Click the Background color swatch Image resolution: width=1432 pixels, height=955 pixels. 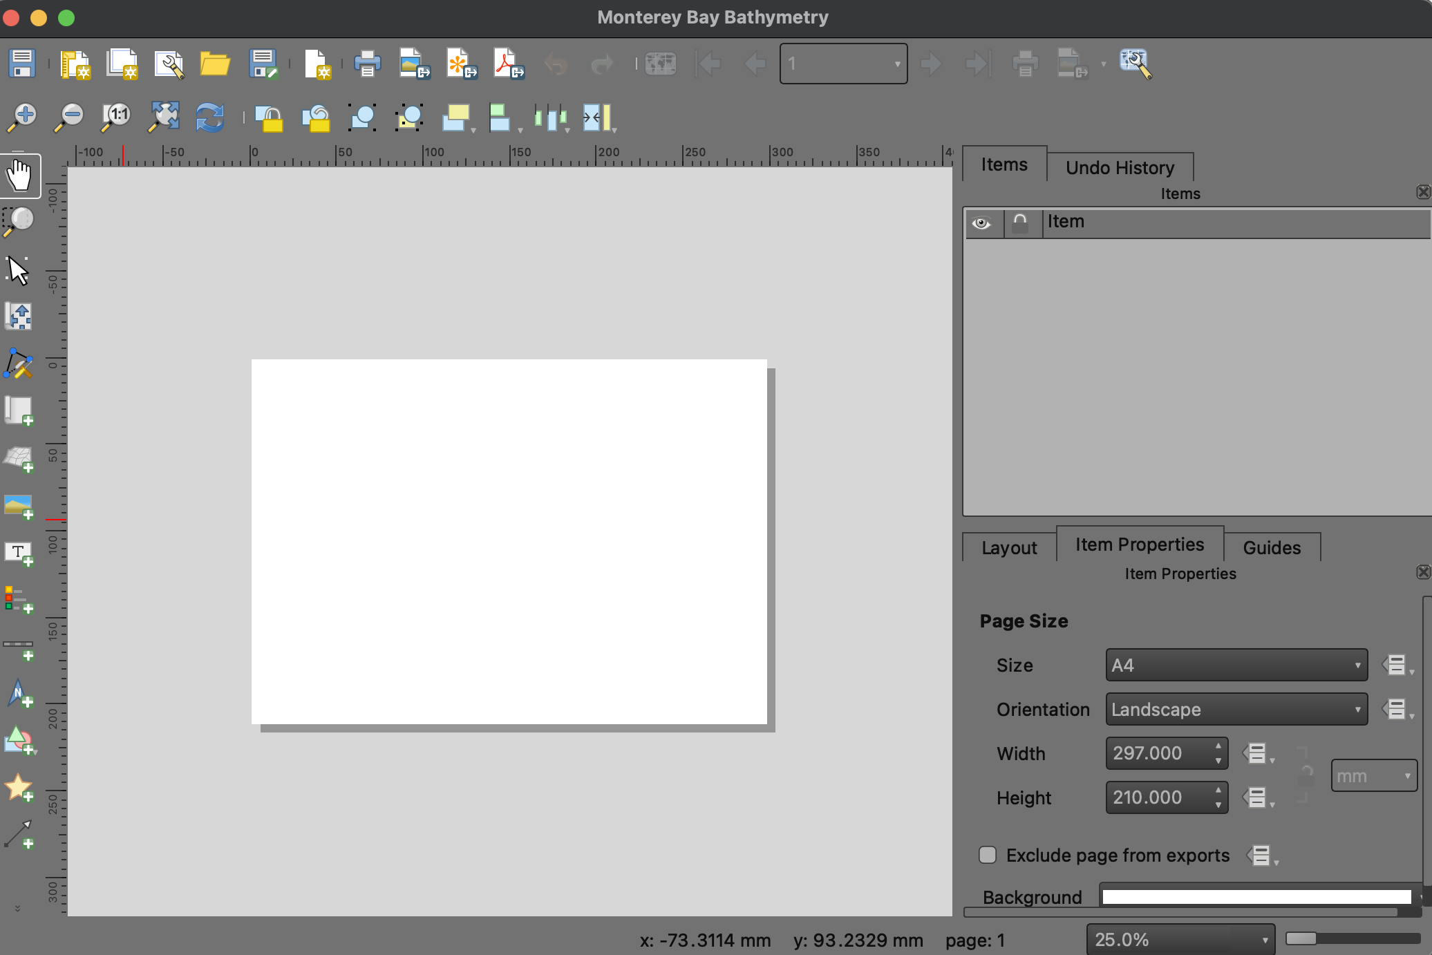tap(1256, 896)
